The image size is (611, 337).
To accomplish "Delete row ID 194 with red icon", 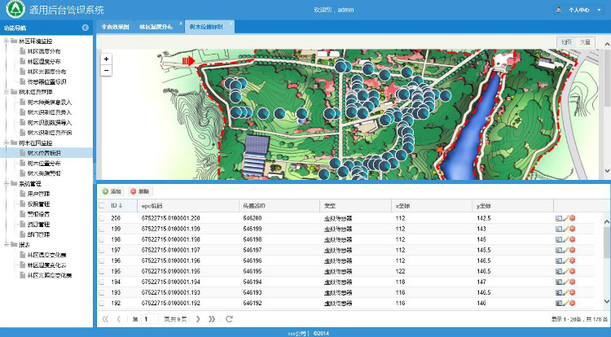I will [x=573, y=282].
